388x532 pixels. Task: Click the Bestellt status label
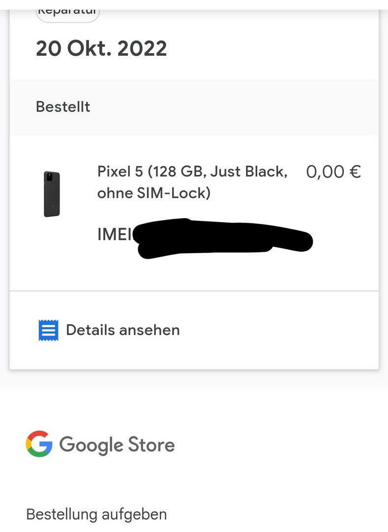click(63, 107)
